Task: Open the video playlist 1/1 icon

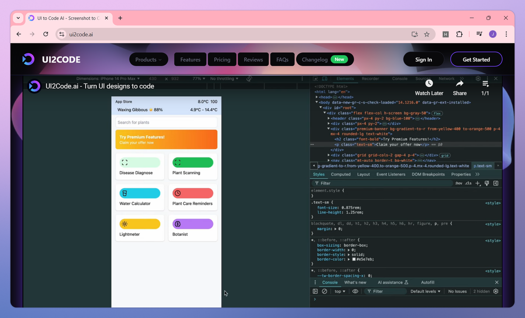Action: pos(486,84)
